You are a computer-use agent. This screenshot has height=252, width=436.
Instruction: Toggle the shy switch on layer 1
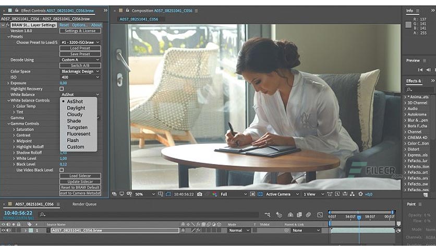click(183, 230)
